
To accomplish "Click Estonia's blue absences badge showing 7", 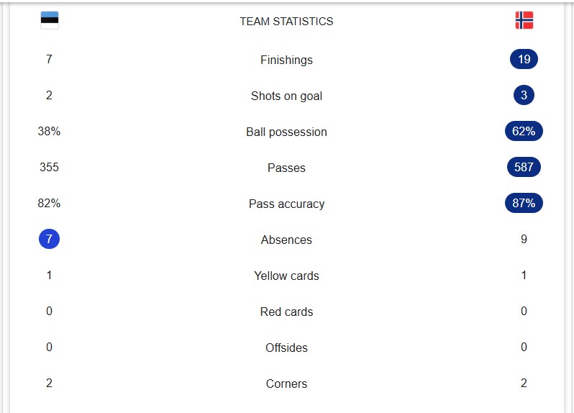I will click(x=49, y=239).
